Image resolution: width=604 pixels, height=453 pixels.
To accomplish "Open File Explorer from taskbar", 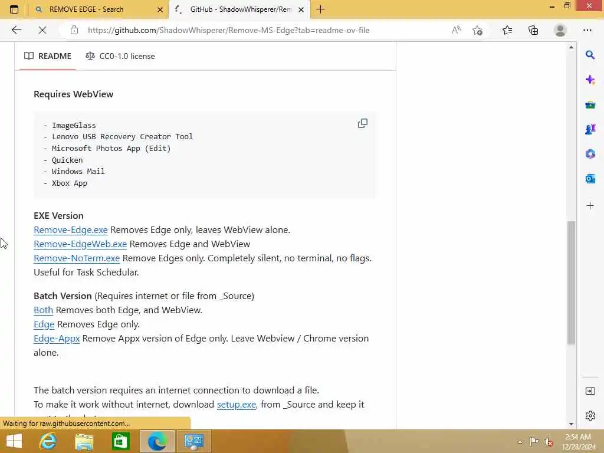I will 84,441.
